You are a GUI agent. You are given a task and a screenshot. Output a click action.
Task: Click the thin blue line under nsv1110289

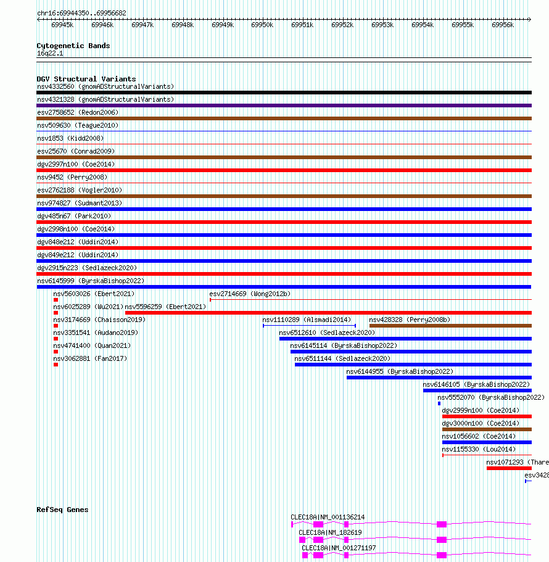coord(309,326)
